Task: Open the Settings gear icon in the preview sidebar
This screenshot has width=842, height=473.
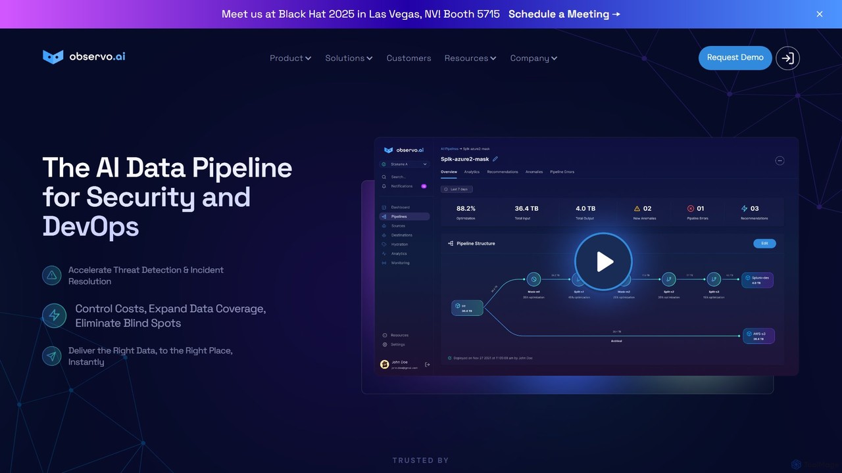Action: [385, 344]
